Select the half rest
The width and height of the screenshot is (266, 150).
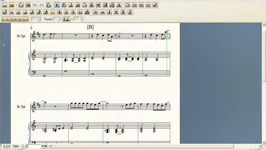[103, 12]
